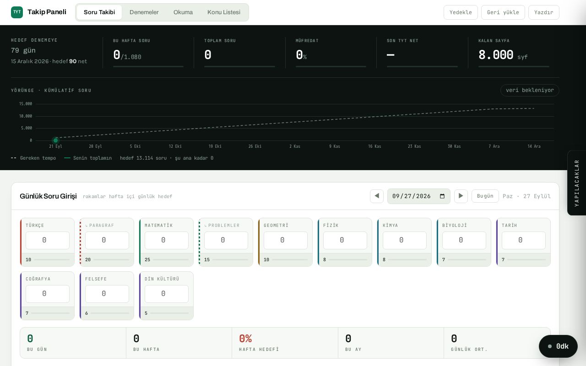
Task: Focus the Biyoloji question count field
Action: pyautogui.click(x=464, y=240)
